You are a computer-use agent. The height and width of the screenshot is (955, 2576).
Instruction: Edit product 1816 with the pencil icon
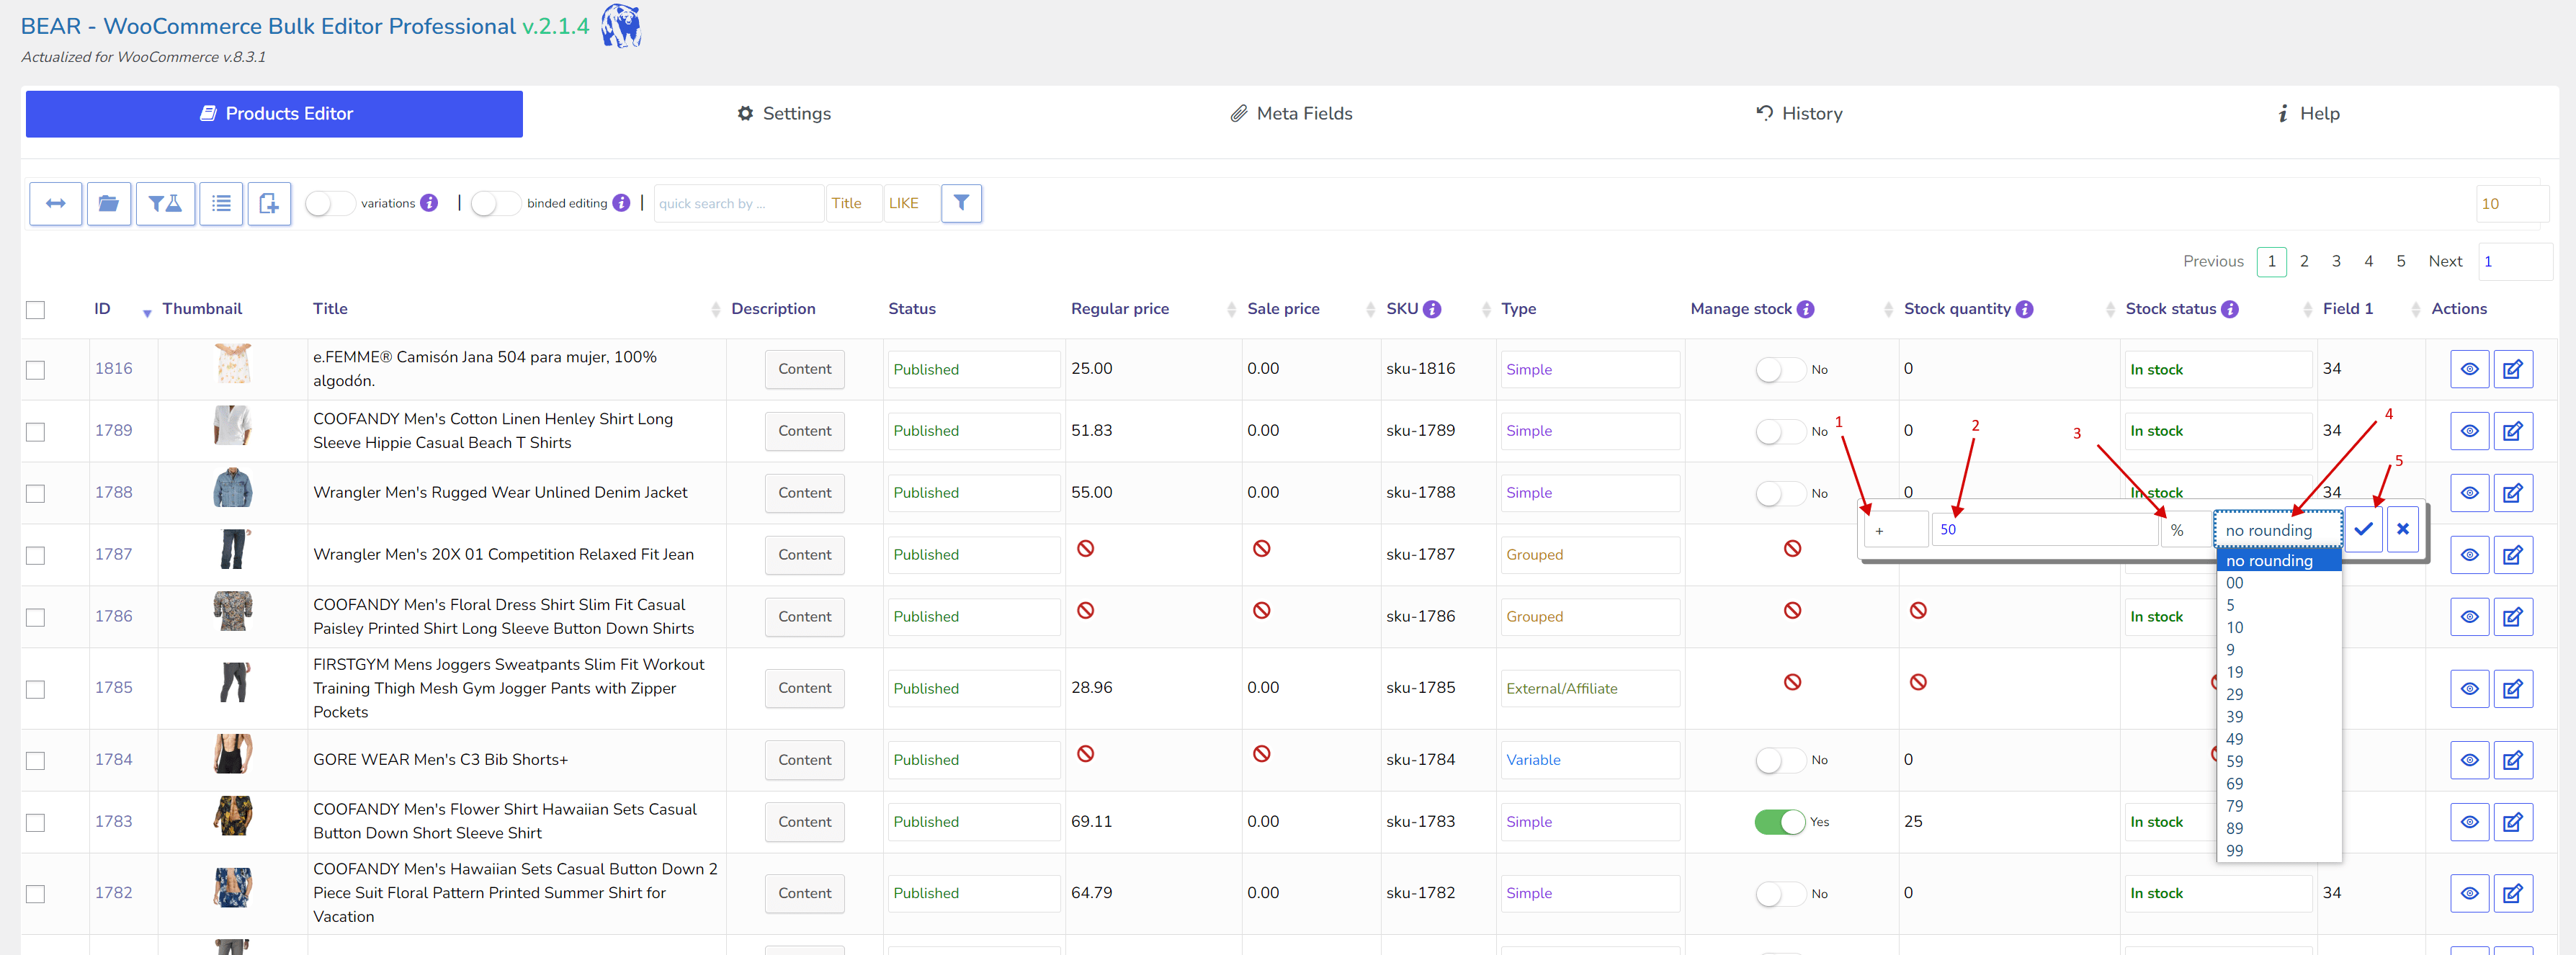pyautogui.click(x=2512, y=369)
